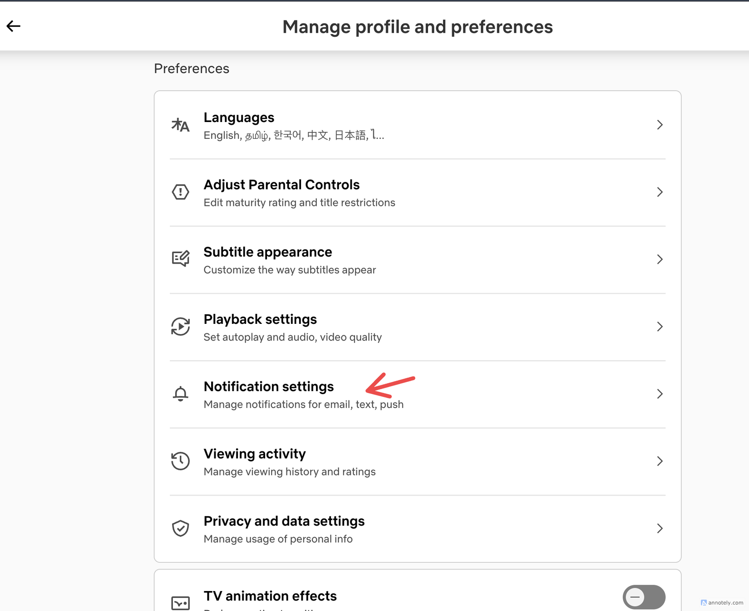Open the Subtitle appearance chevron
The height and width of the screenshot is (611, 749).
[x=660, y=259]
